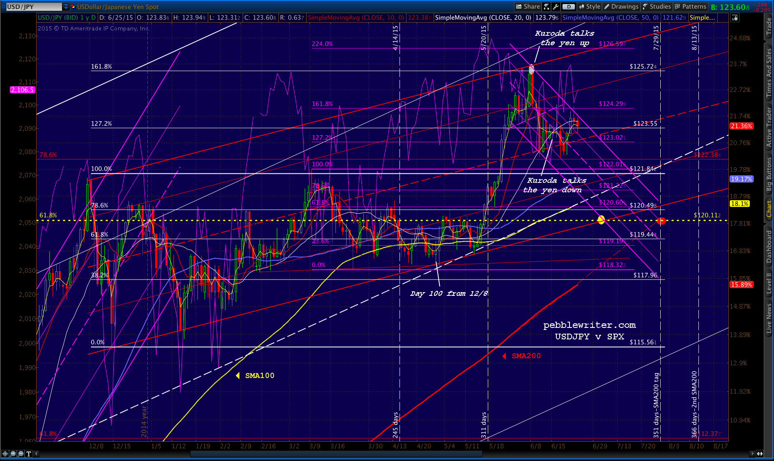Click the red 21.36% axis bubble
Viewport: 774px width, 461px height.
point(742,126)
